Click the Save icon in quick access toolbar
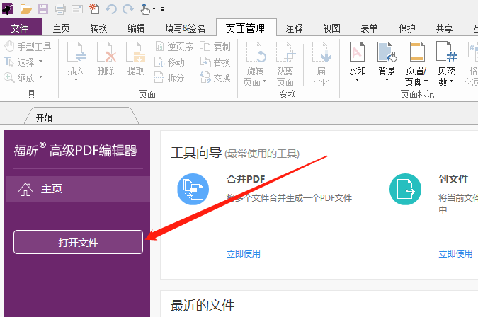This screenshot has height=317, width=478. (43, 9)
